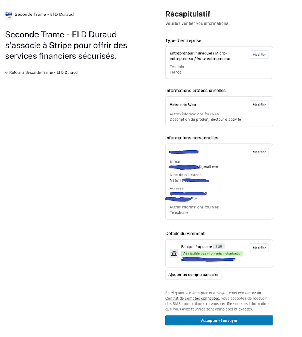The image size is (302, 337).
Task: Click the Entrepreneur individuel business type text
Action: (x=200, y=56)
